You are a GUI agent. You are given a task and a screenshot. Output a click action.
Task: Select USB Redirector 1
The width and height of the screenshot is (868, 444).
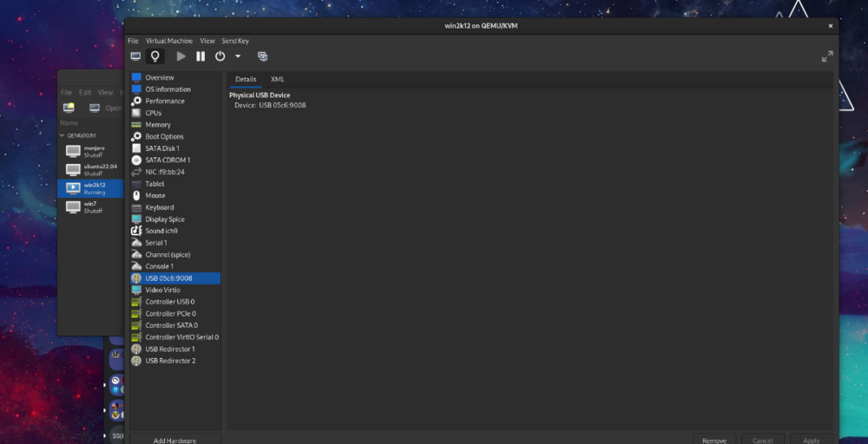(175, 349)
